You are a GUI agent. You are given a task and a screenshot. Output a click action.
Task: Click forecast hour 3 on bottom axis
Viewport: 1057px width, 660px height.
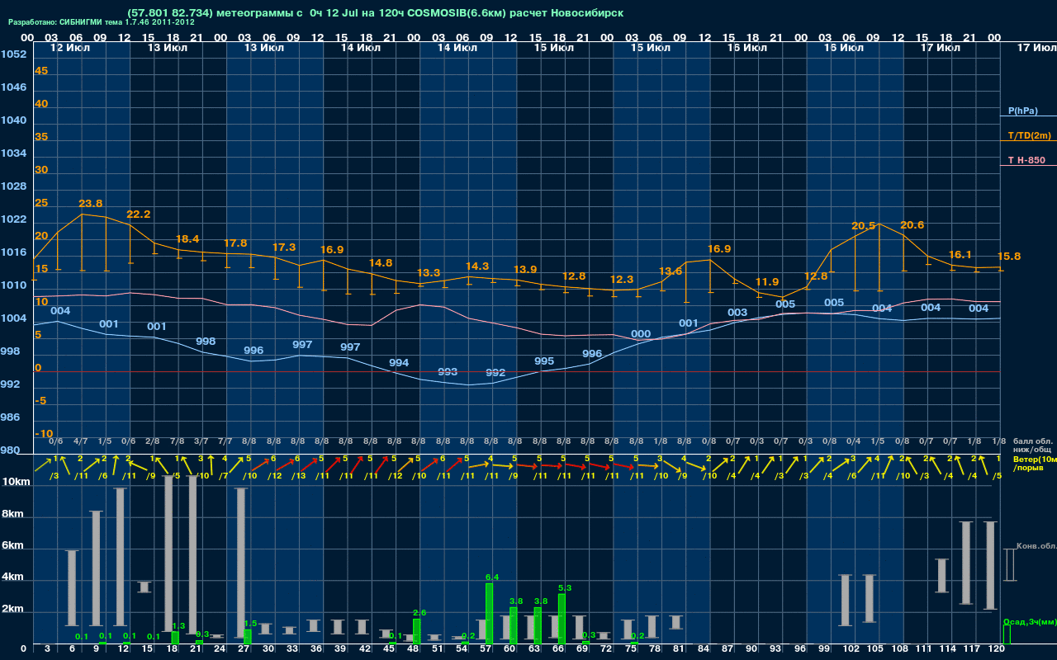coord(47,650)
